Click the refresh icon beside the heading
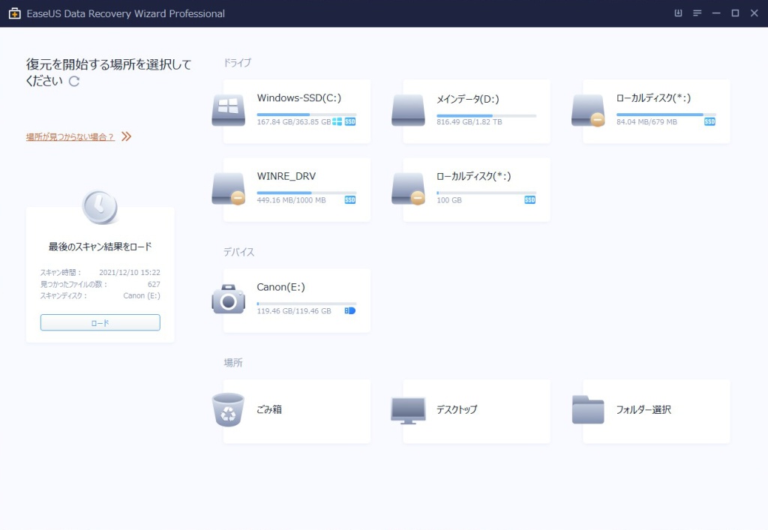The height and width of the screenshot is (530, 768). (x=74, y=81)
